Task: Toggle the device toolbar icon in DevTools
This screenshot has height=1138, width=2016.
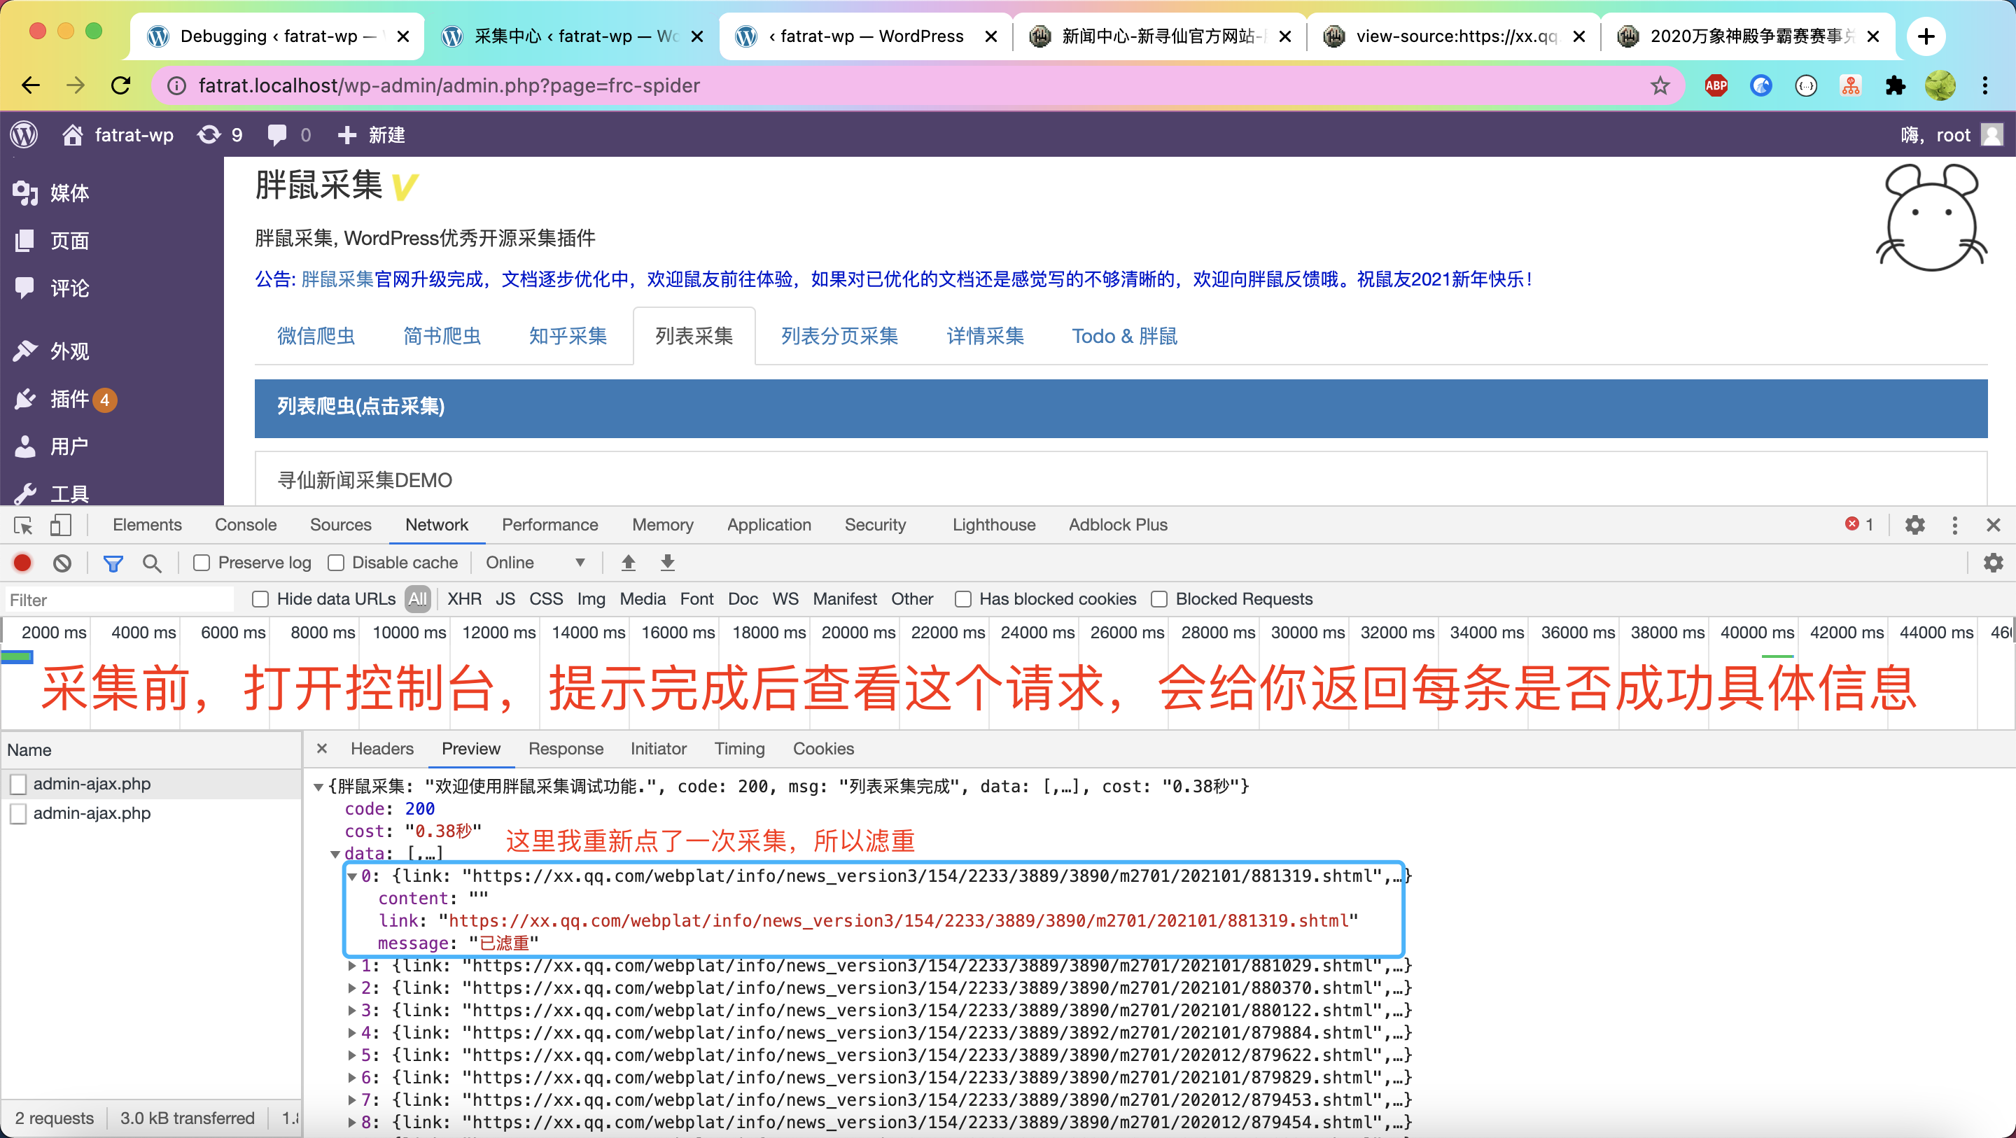Action: (60, 525)
